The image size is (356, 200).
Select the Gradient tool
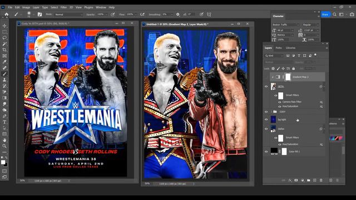click(x=4, y=98)
